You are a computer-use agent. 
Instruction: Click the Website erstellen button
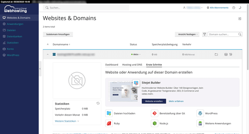[x=154, y=101]
